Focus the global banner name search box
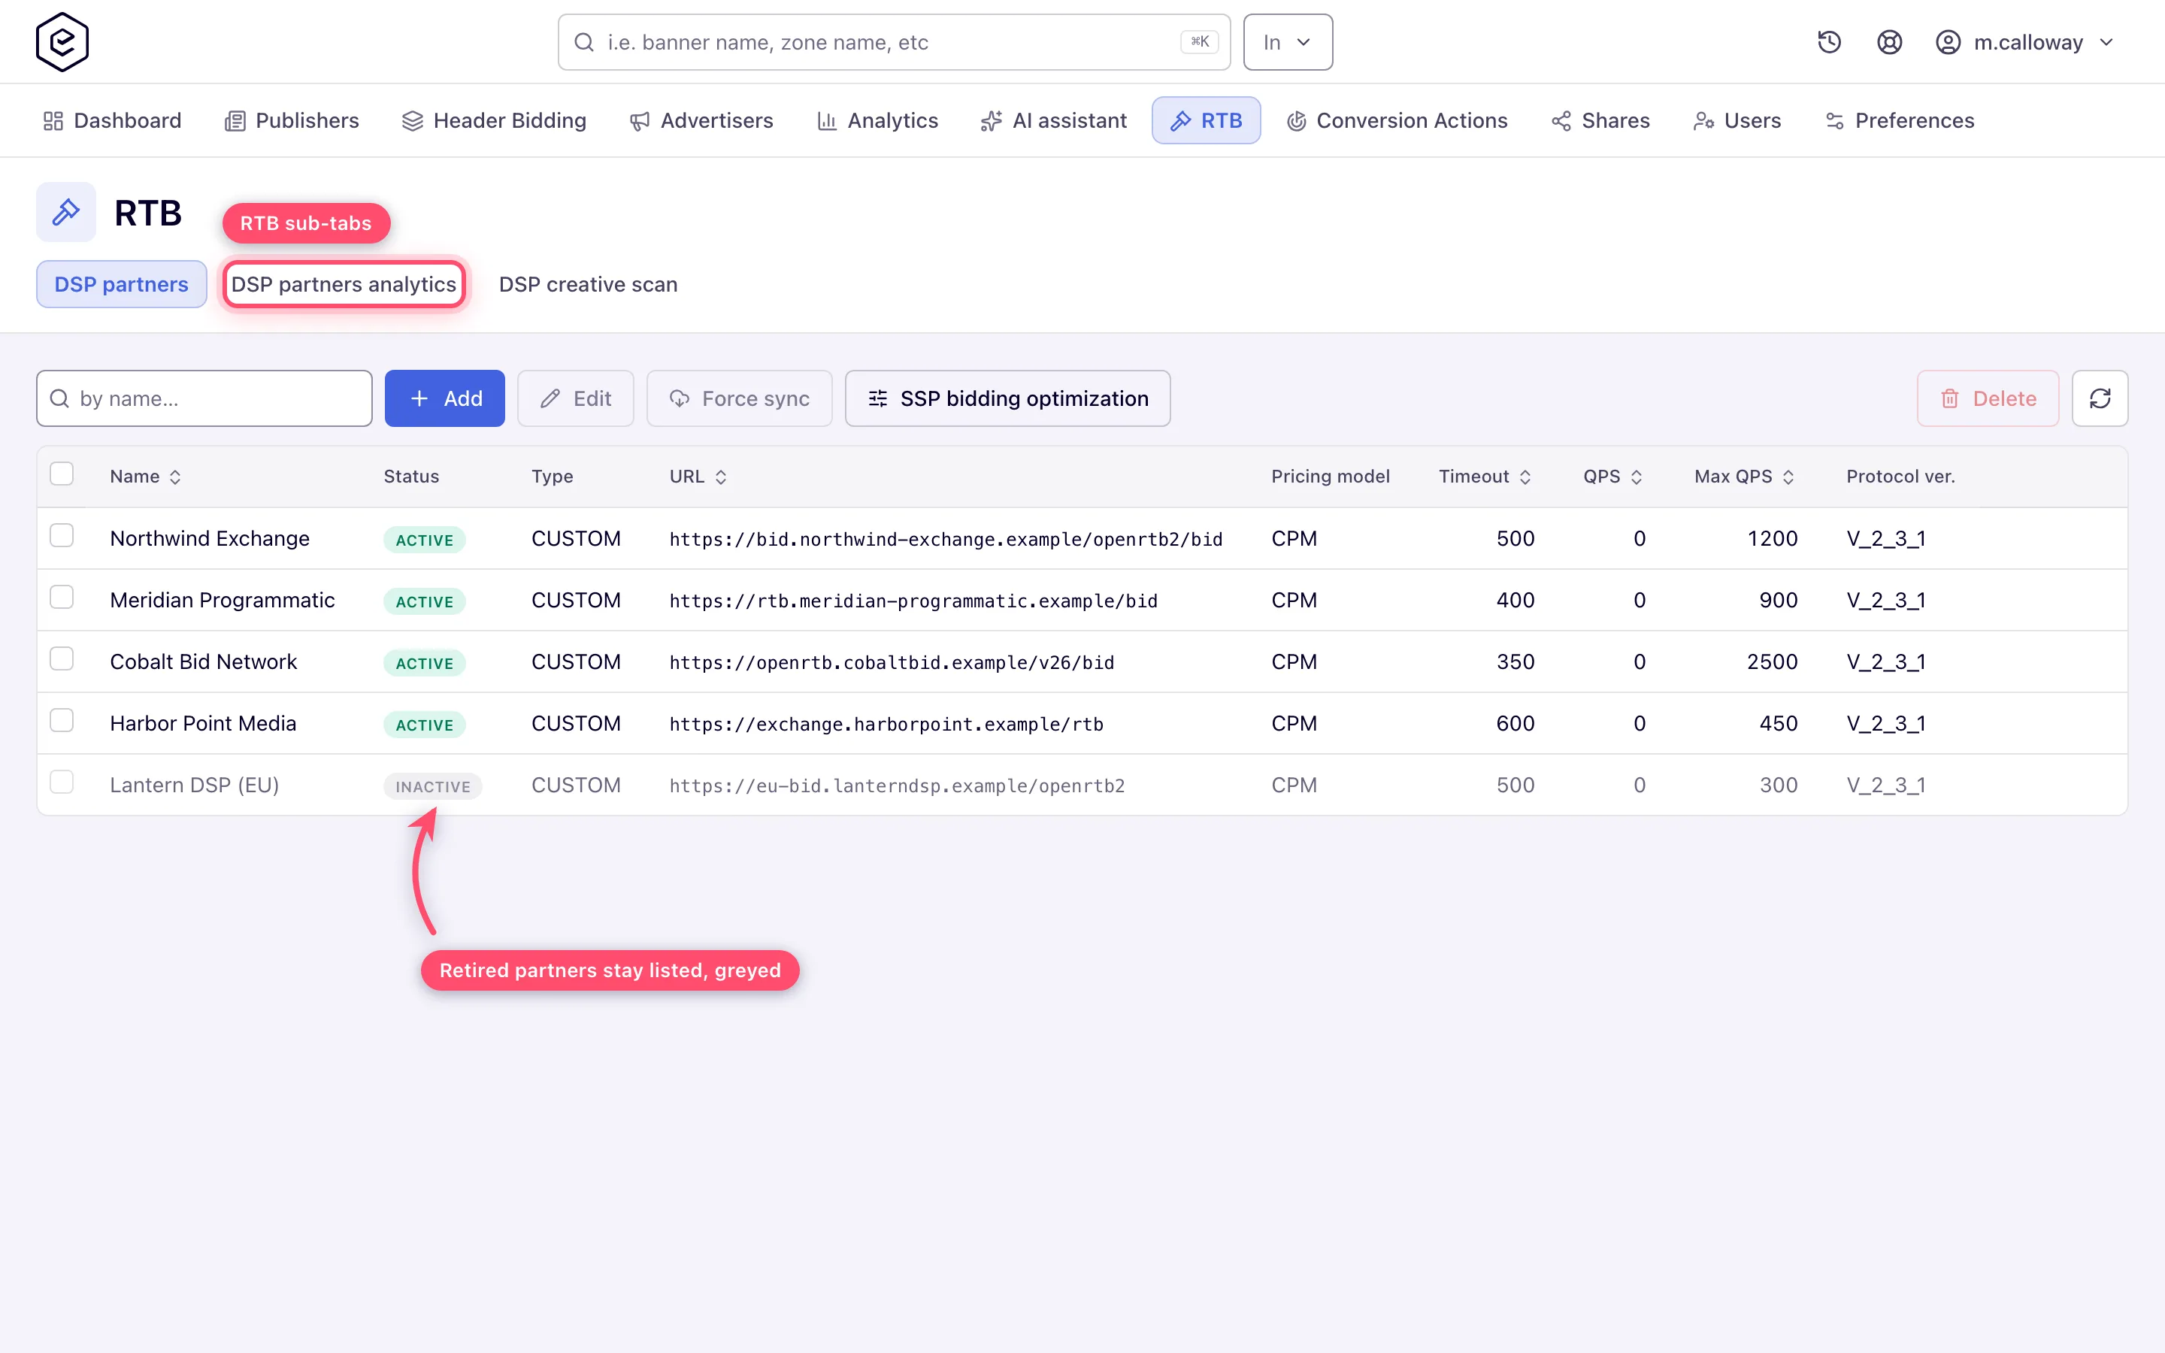Screen dimensions: 2165x1353 [894, 42]
